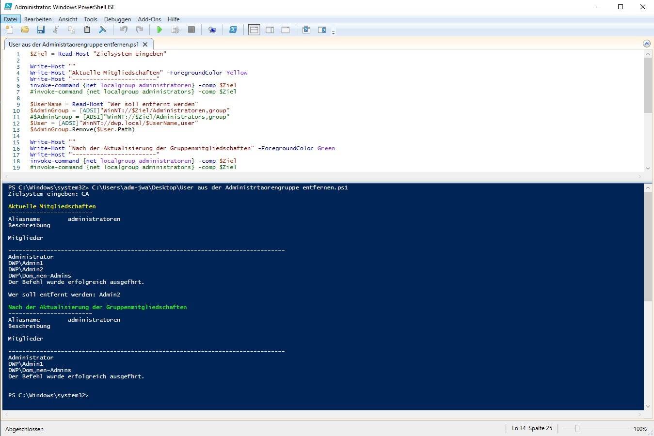The height and width of the screenshot is (436, 654).
Task: Maximize the script pane layout
Action: (286, 30)
